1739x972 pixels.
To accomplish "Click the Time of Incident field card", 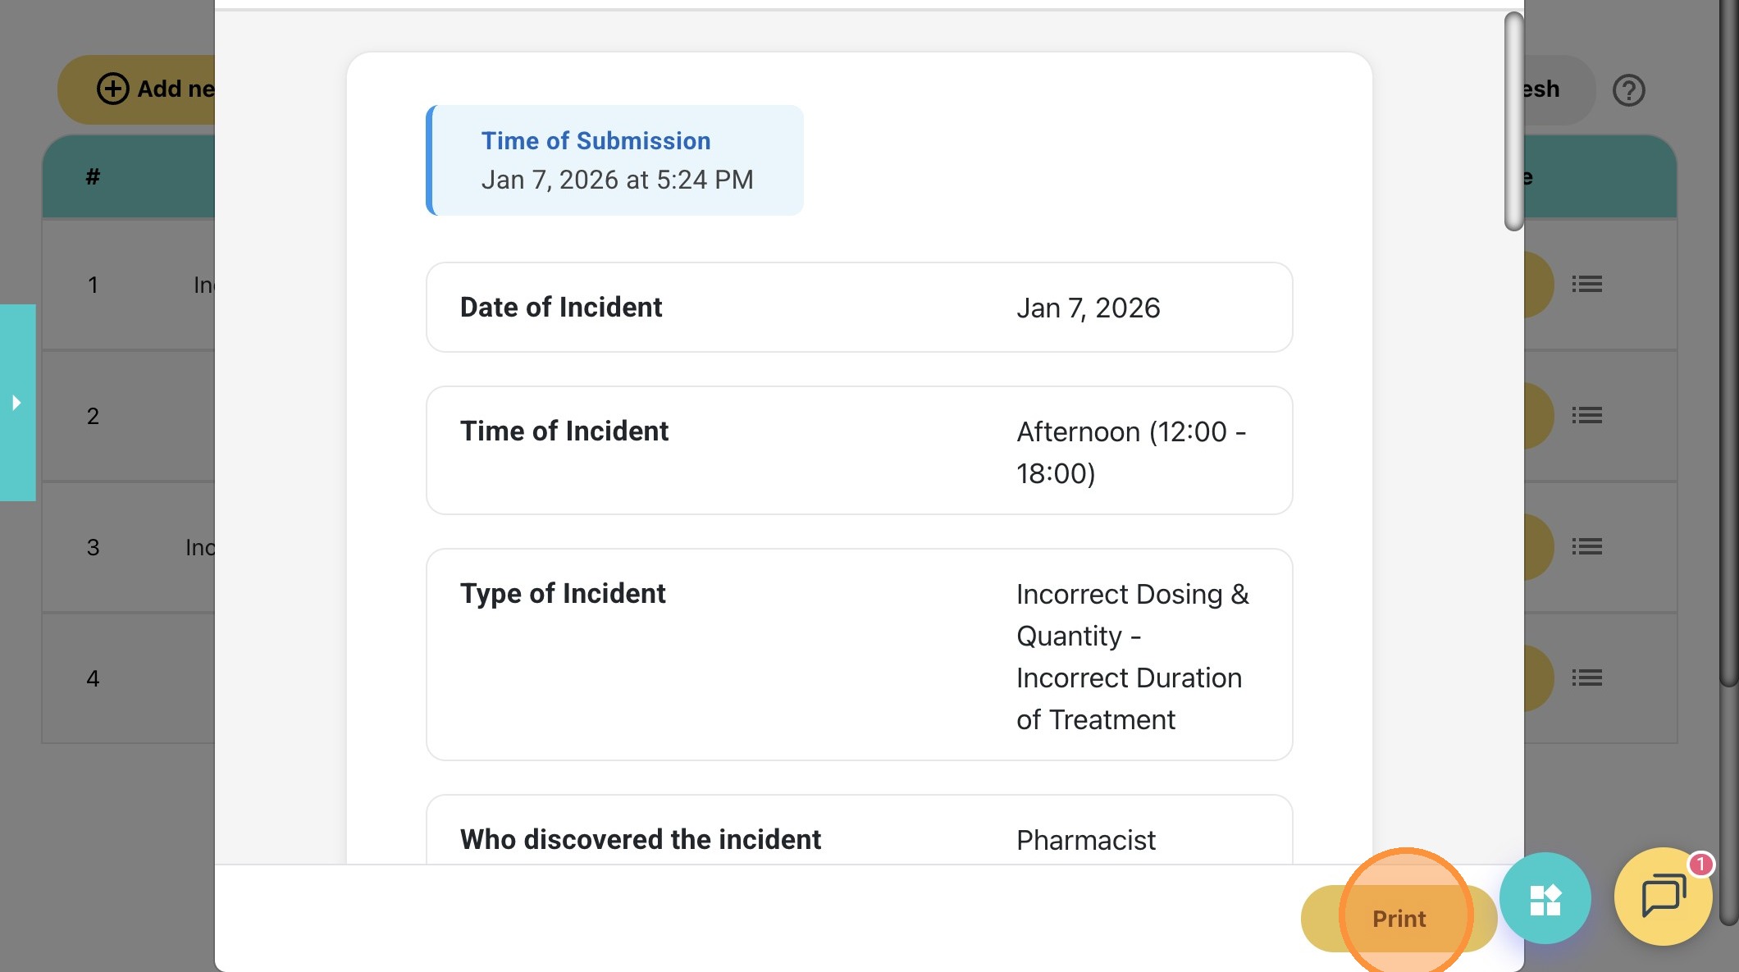I will click(x=859, y=450).
